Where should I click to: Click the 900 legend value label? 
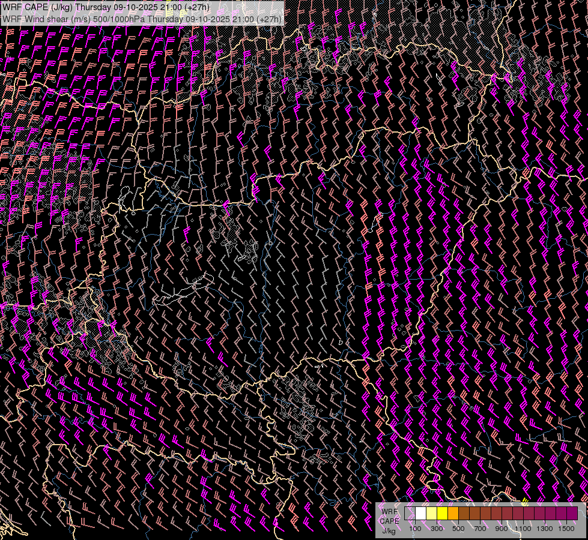tap(502, 529)
